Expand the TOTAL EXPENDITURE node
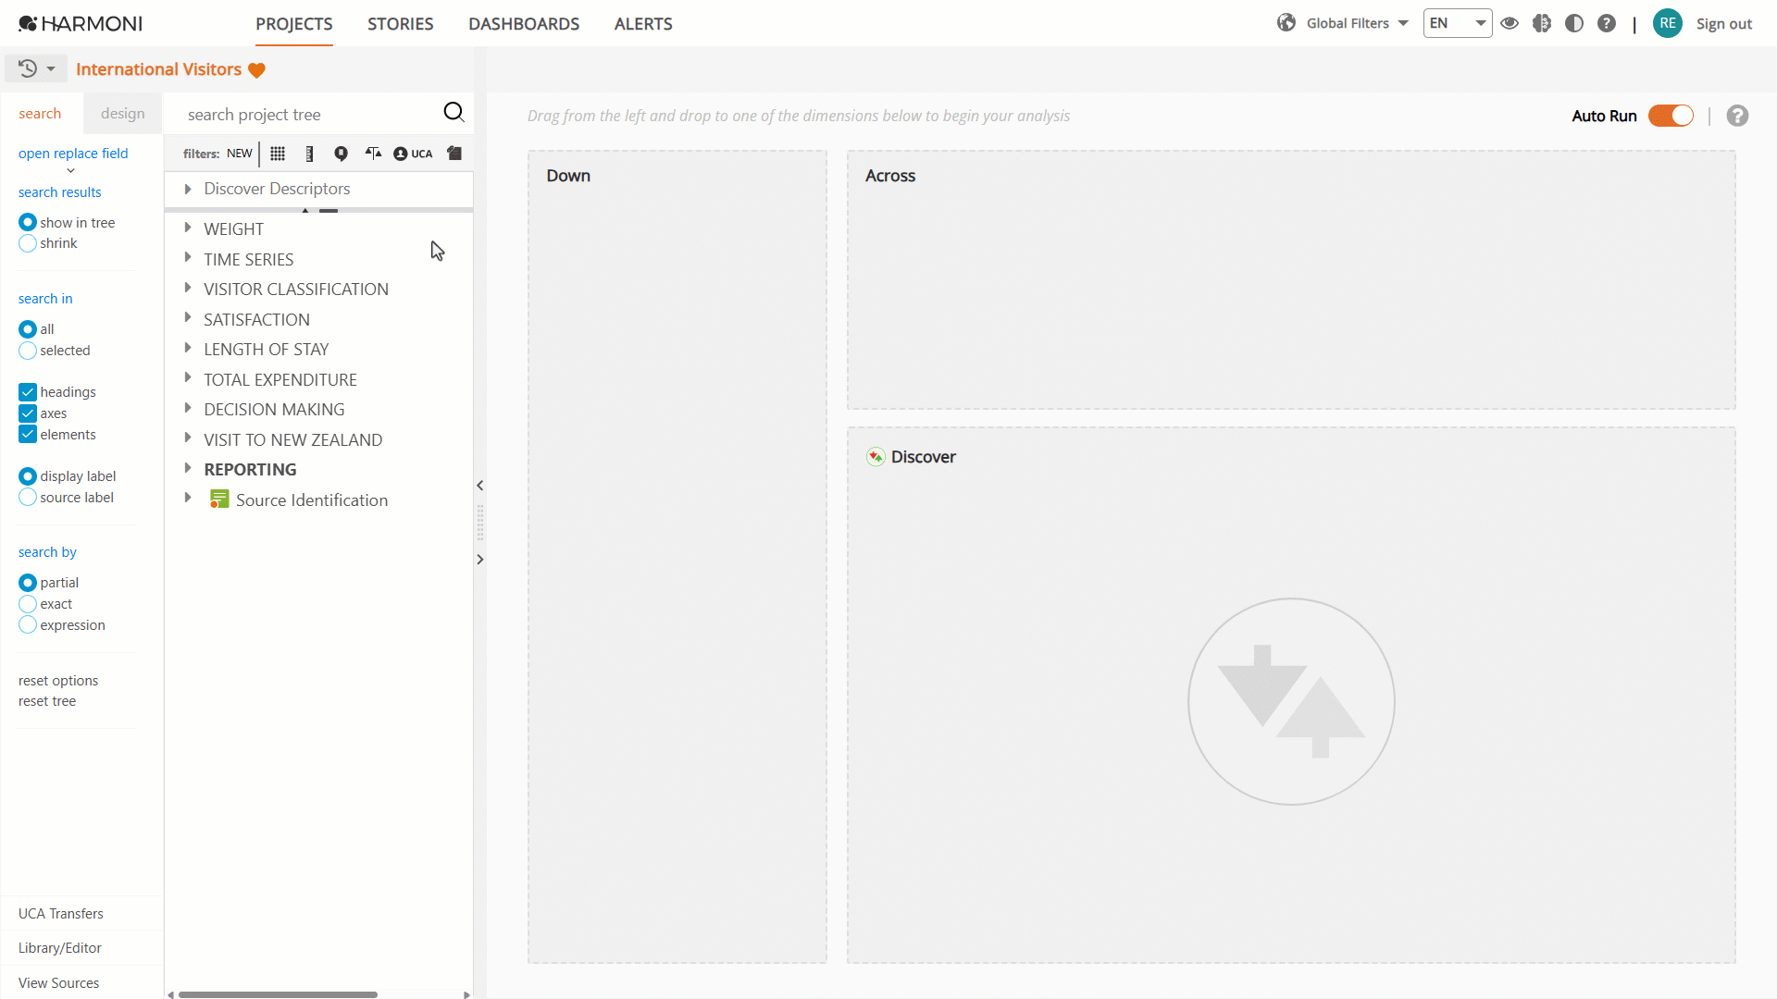 188,378
